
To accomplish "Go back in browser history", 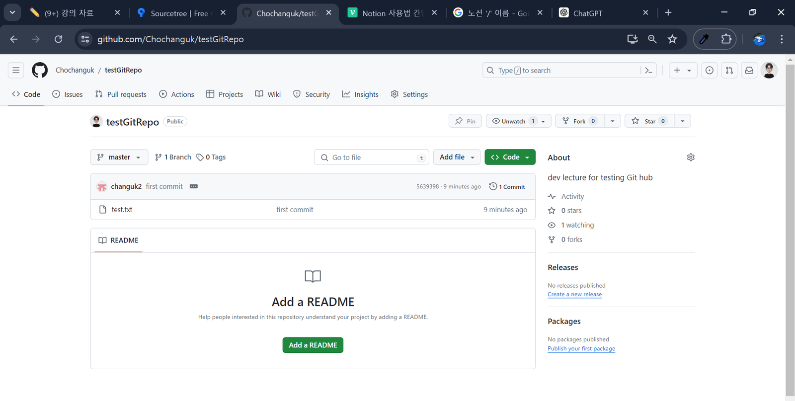I will (x=14, y=39).
